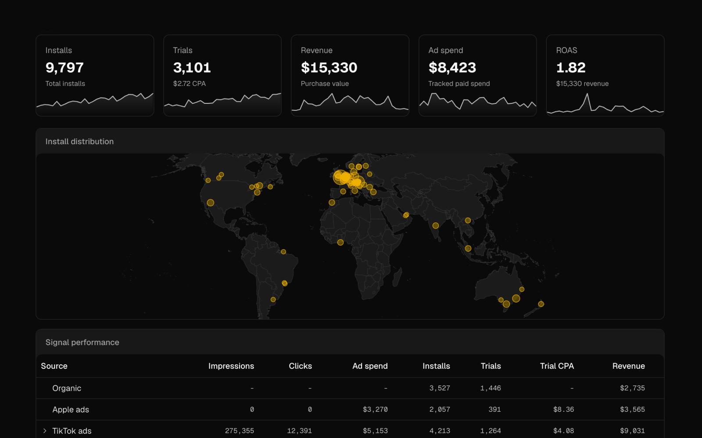Screen dimensions: 702x438
Task: Click Organic trials value 1,446
Action: 491,388
